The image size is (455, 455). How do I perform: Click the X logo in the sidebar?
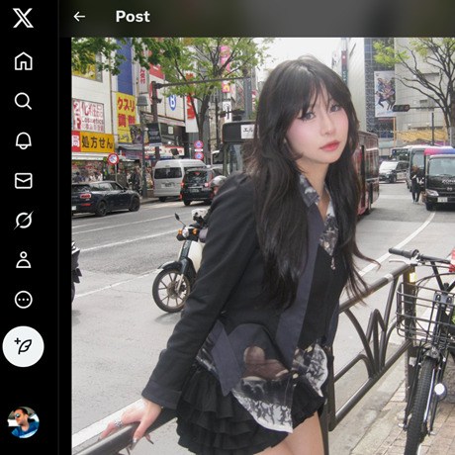23,18
